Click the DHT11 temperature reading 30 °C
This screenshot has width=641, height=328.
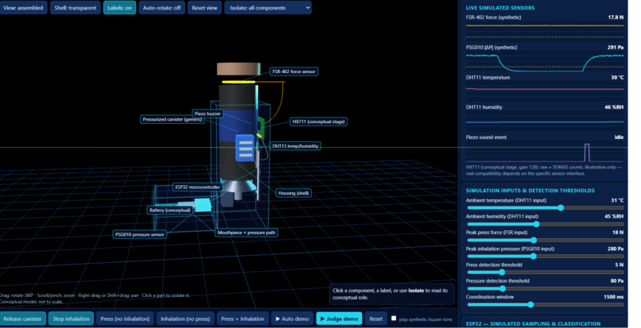pyautogui.click(x=617, y=78)
